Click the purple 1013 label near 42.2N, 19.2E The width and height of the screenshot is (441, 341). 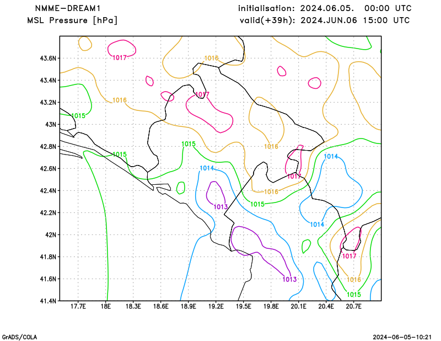220,207
